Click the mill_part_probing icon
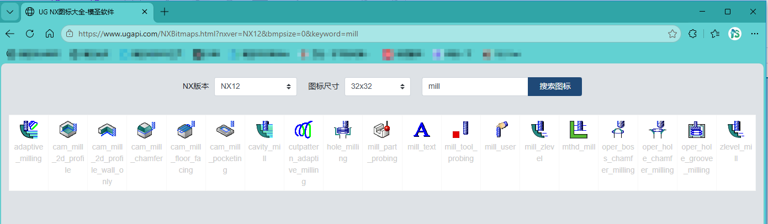The image size is (768, 224). (x=382, y=130)
